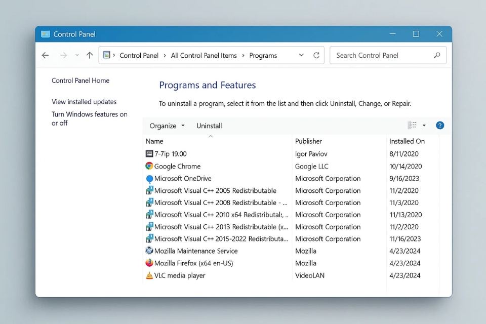Click the All Control Panel Items breadcrumb
This screenshot has width=486, height=324.
pos(204,56)
